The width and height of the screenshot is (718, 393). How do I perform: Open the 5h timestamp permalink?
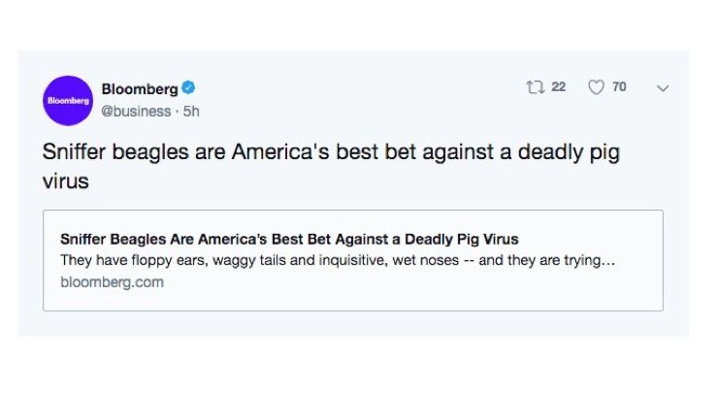(191, 111)
